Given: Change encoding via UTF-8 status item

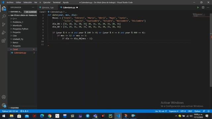Looking at the screenshot, I should [183, 111].
